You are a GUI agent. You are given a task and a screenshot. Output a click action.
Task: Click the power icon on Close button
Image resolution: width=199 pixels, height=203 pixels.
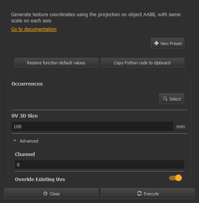[x=45, y=193]
